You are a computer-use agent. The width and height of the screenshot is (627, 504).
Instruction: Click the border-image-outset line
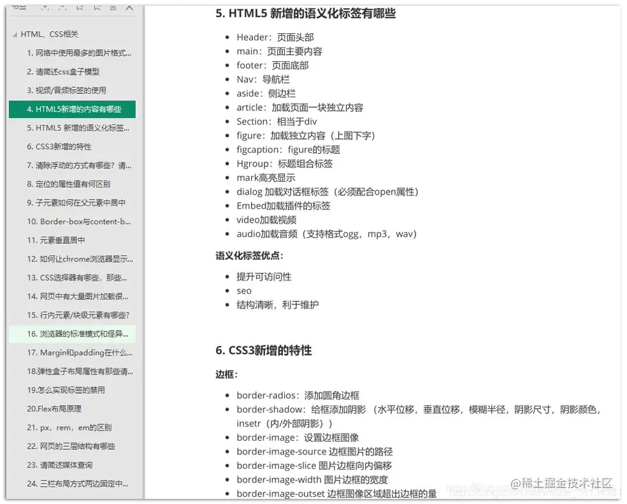point(336,494)
